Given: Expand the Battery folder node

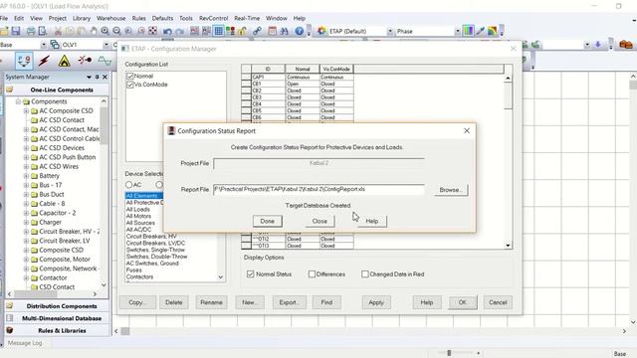Looking at the screenshot, I should pyautogui.click(x=27, y=176).
